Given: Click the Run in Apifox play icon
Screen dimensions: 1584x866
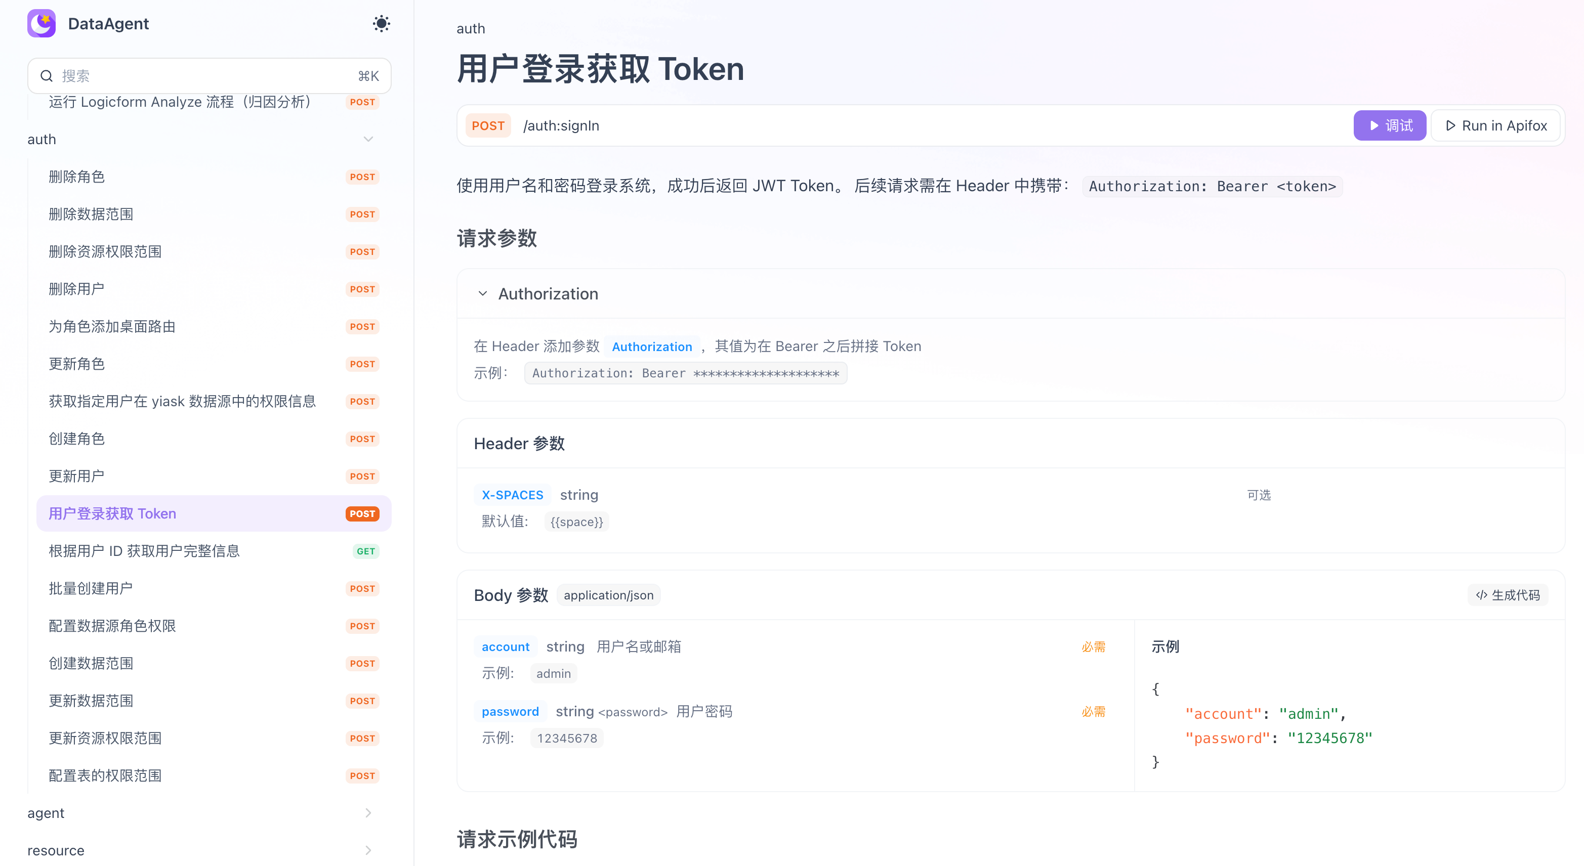Looking at the screenshot, I should point(1450,126).
